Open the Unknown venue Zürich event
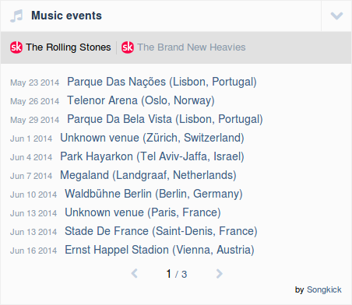This screenshot has width=352, height=305. 152,138
